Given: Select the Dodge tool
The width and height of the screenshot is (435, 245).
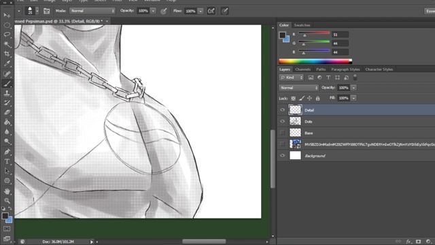Looking at the screenshot, I should pos(7,142).
